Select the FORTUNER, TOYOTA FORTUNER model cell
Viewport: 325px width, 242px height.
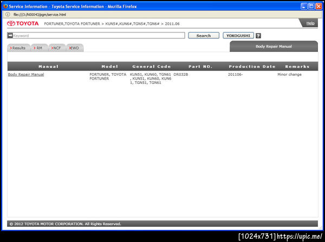(108, 76)
